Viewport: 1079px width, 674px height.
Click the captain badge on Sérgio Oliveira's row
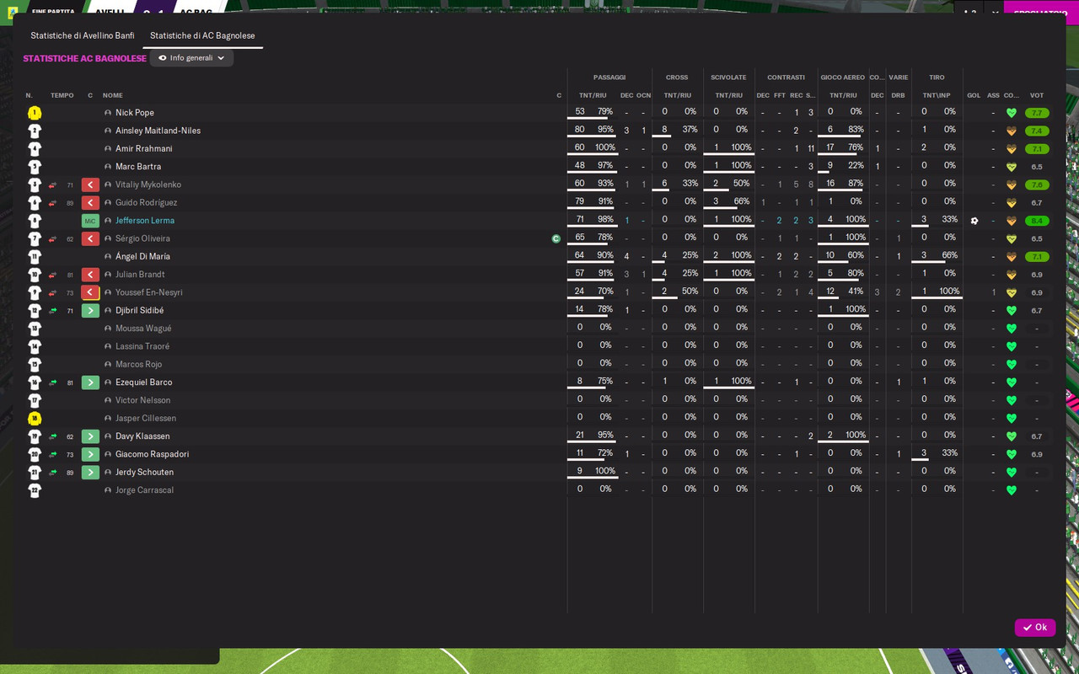(556, 238)
